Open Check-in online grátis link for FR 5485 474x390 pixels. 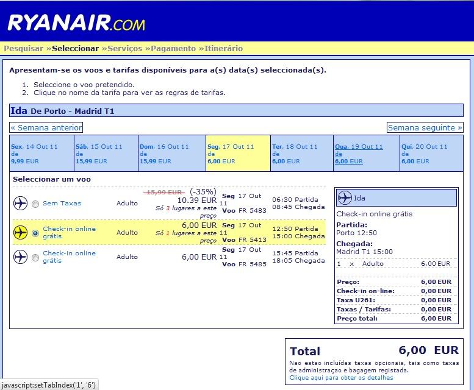click(69, 257)
